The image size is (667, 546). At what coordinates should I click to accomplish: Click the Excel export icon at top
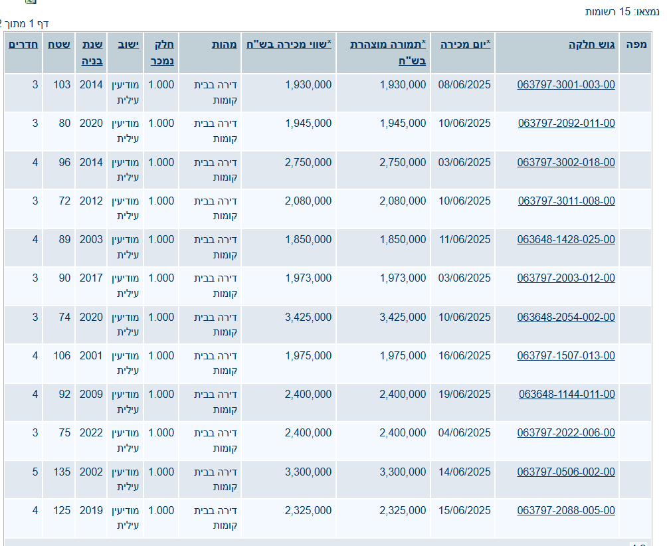click(x=31, y=1)
